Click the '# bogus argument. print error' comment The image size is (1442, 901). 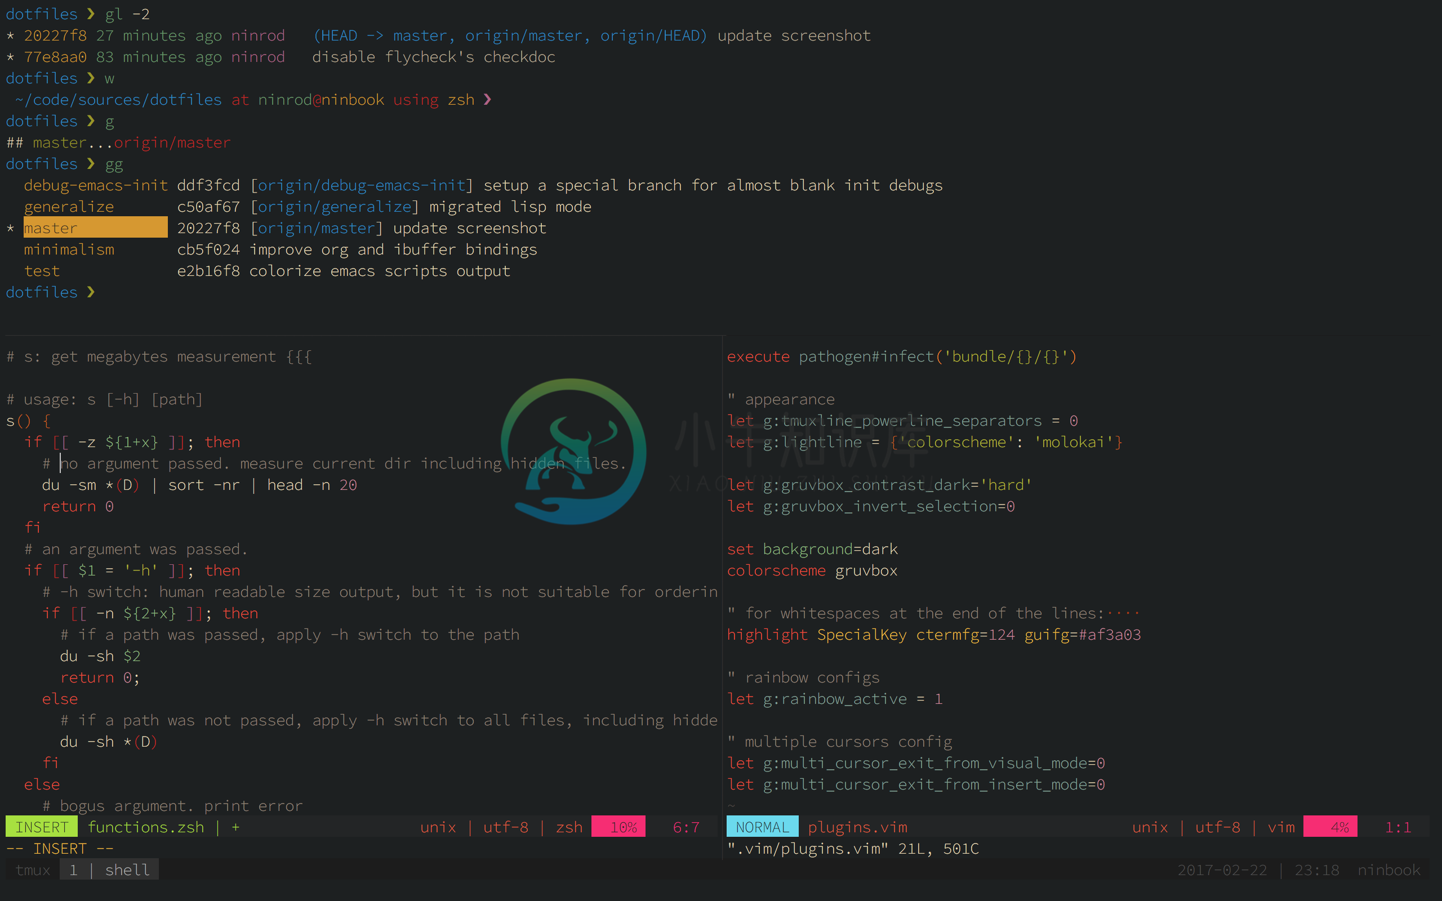pos(172,806)
